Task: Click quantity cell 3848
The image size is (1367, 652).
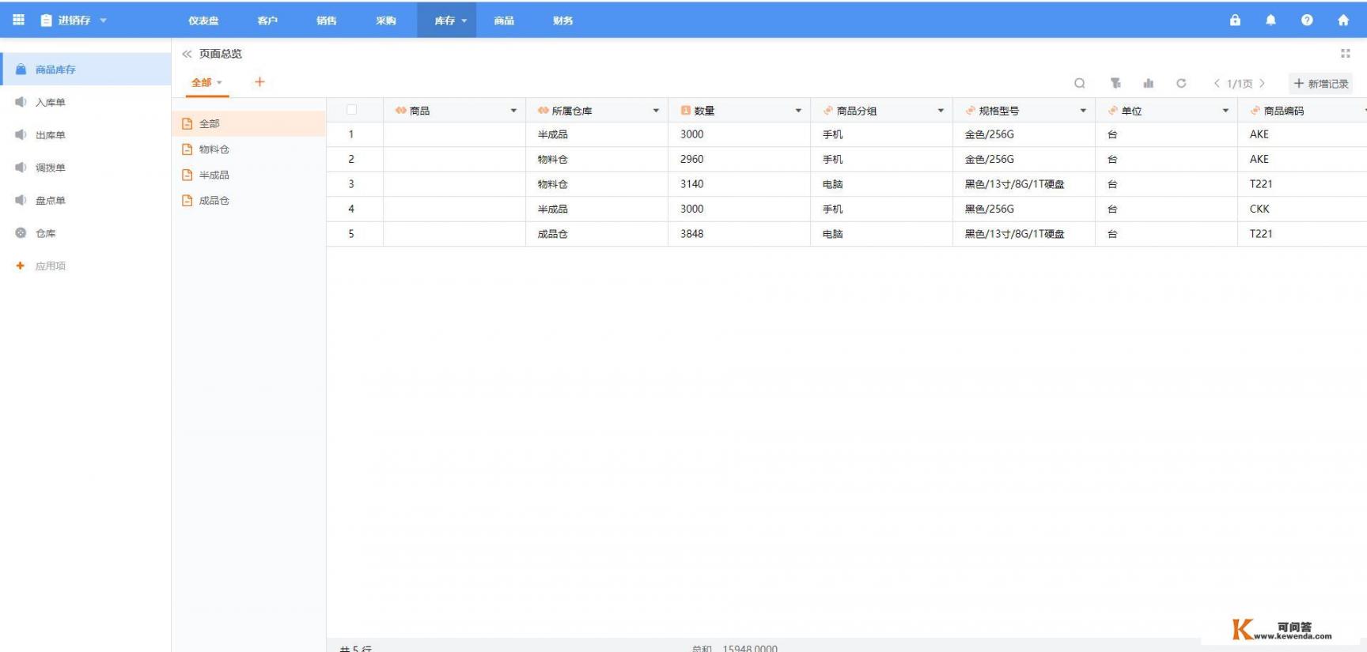Action: [x=739, y=234]
